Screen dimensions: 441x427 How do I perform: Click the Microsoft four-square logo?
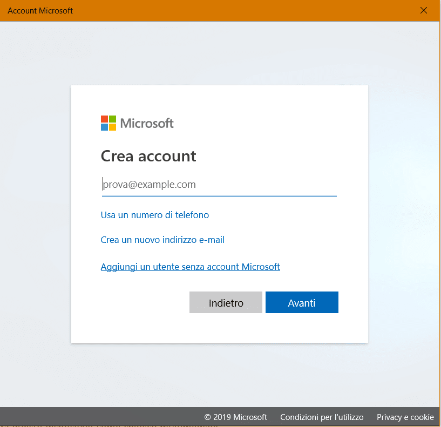point(108,123)
